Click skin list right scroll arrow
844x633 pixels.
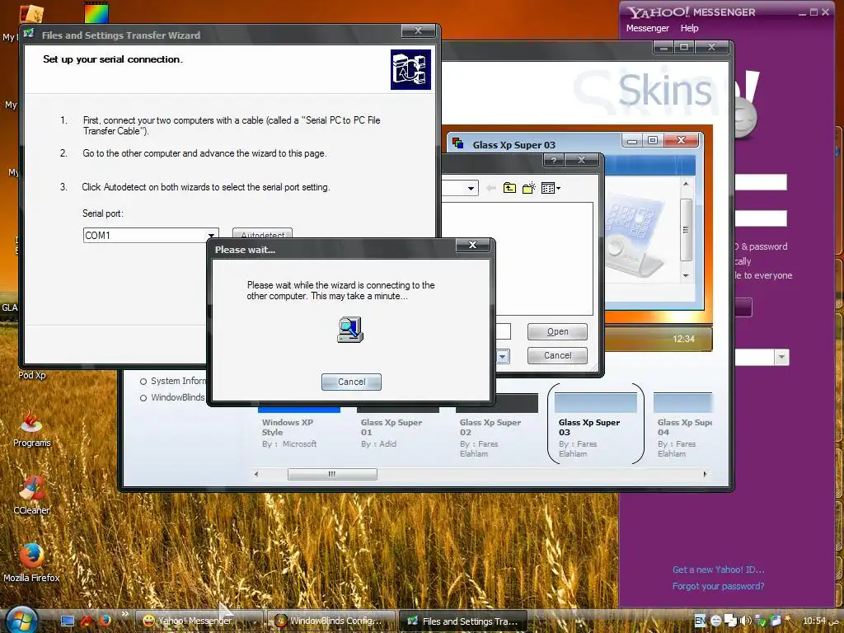click(x=706, y=474)
